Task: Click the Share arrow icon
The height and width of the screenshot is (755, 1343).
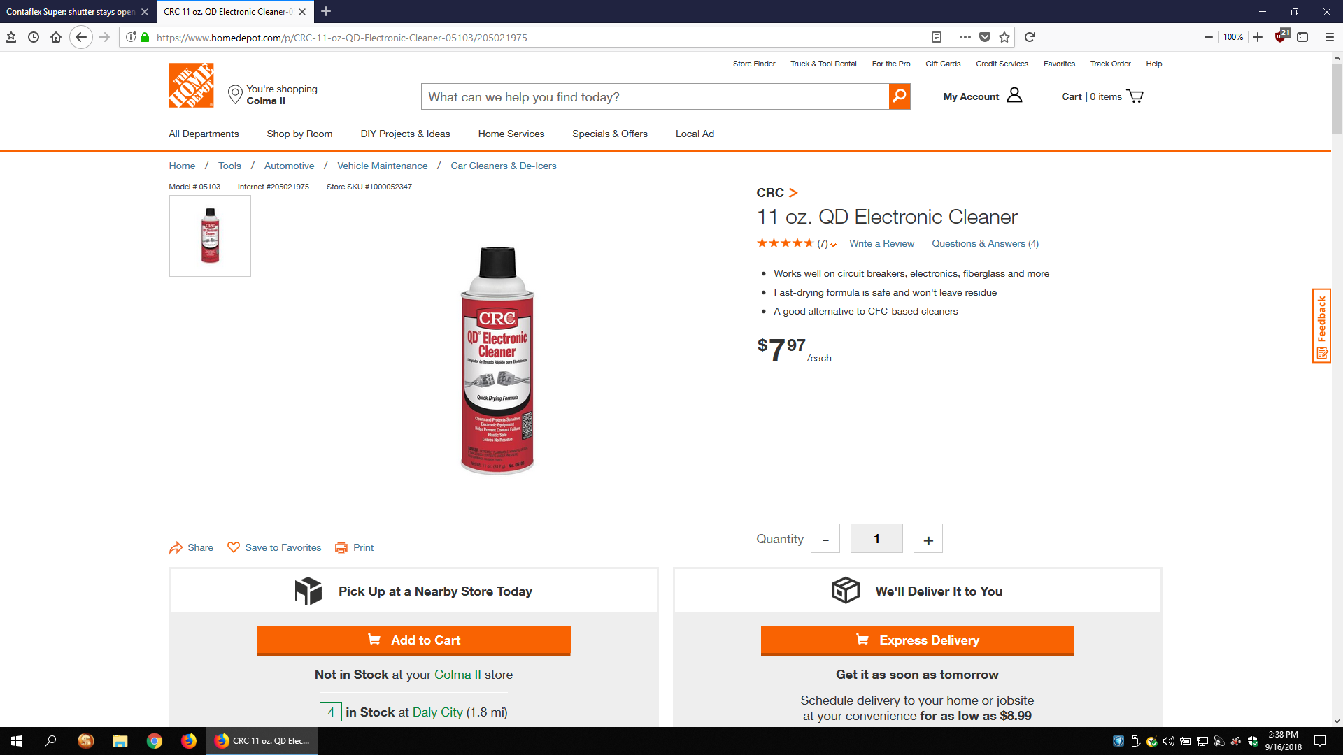Action: coord(176,548)
